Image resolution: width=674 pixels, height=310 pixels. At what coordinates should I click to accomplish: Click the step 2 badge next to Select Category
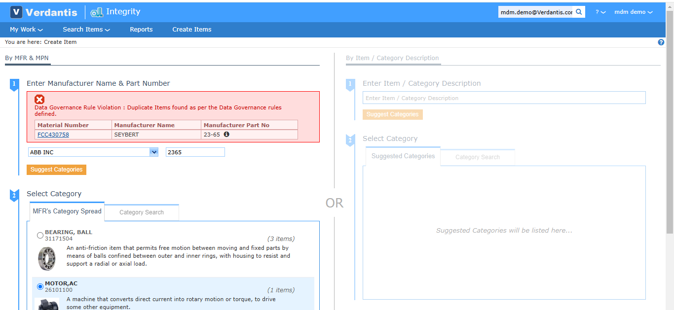click(14, 195)
